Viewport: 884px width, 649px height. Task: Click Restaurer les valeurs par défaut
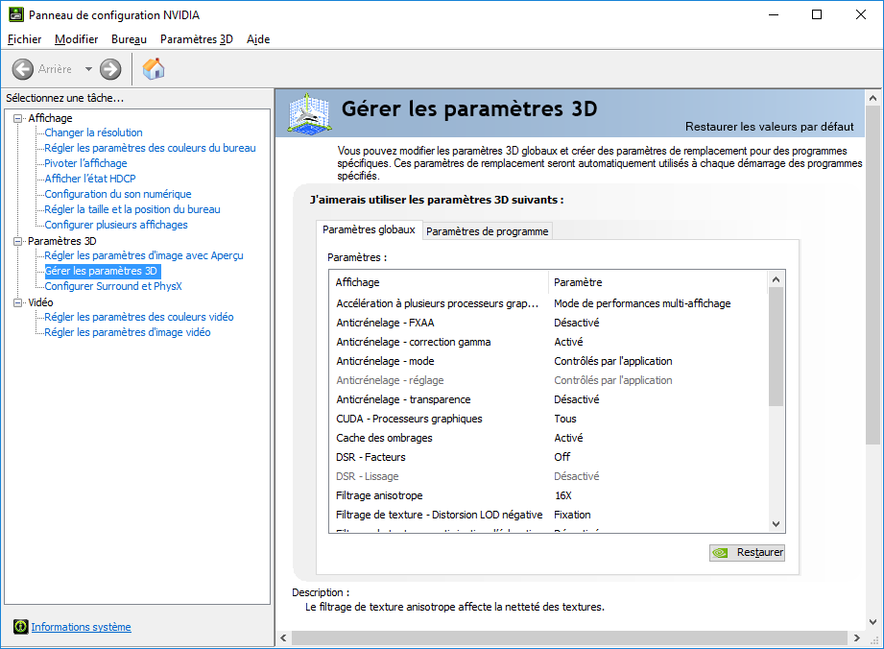[x=769, y=127]
